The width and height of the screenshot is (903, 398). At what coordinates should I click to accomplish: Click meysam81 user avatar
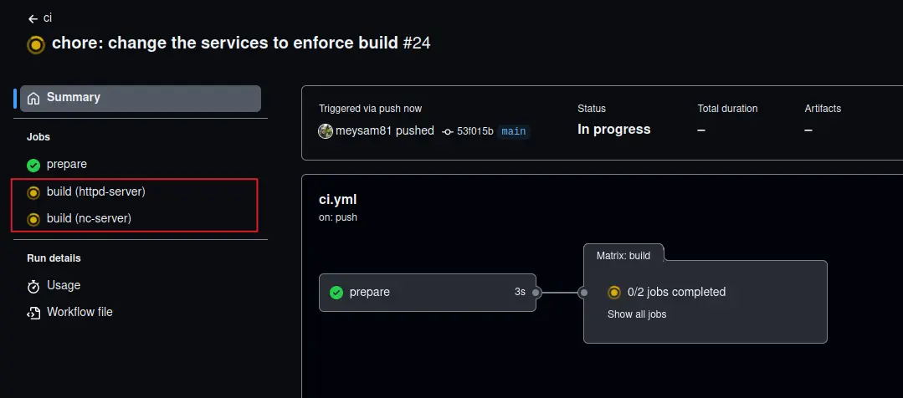click(326, 130)
